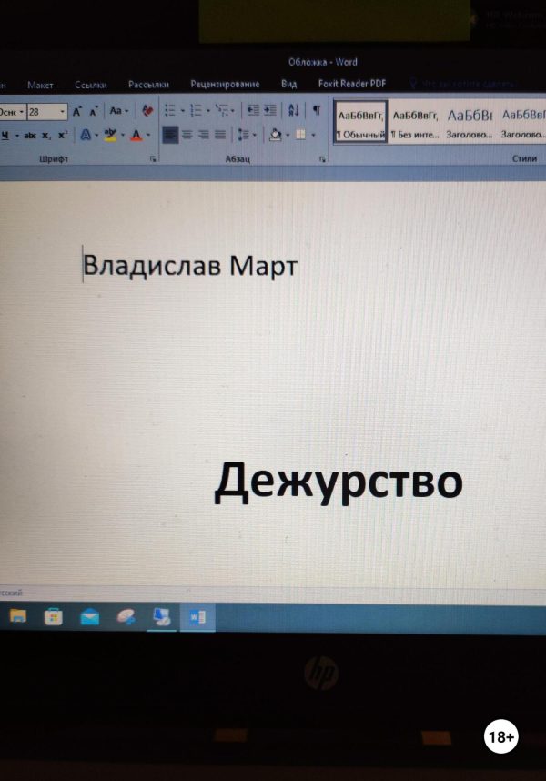This screenshot has width=546, height=781.
Task: Expand the numbering library dropdown arrow
Action: tap(208, 110)
